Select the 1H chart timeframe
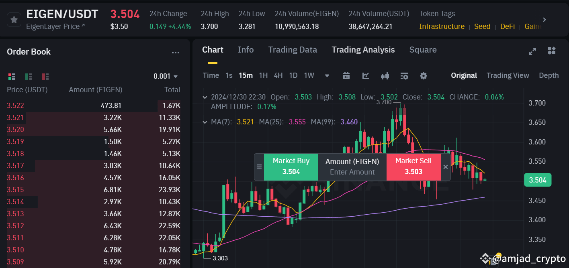Viewport: 569px width, 268px height. (x=263, y=75)
